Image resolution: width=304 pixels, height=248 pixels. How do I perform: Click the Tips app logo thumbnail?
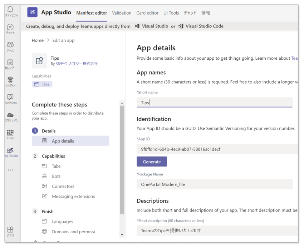coord(39,61)
